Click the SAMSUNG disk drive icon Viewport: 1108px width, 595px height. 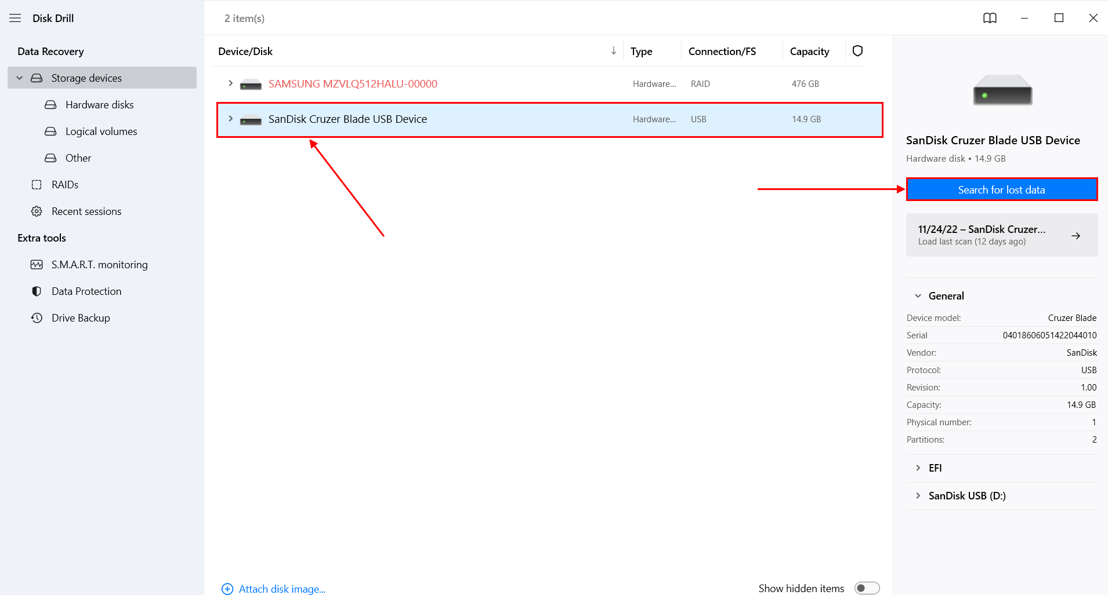(x=251, y=85)
